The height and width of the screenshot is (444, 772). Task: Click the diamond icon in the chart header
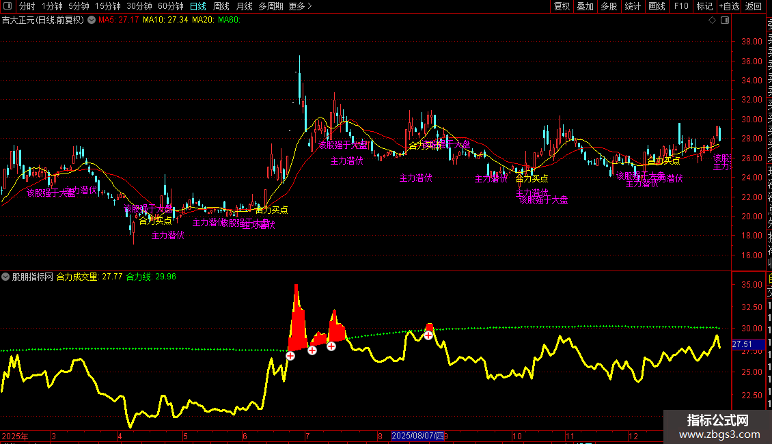coord(712,20)
